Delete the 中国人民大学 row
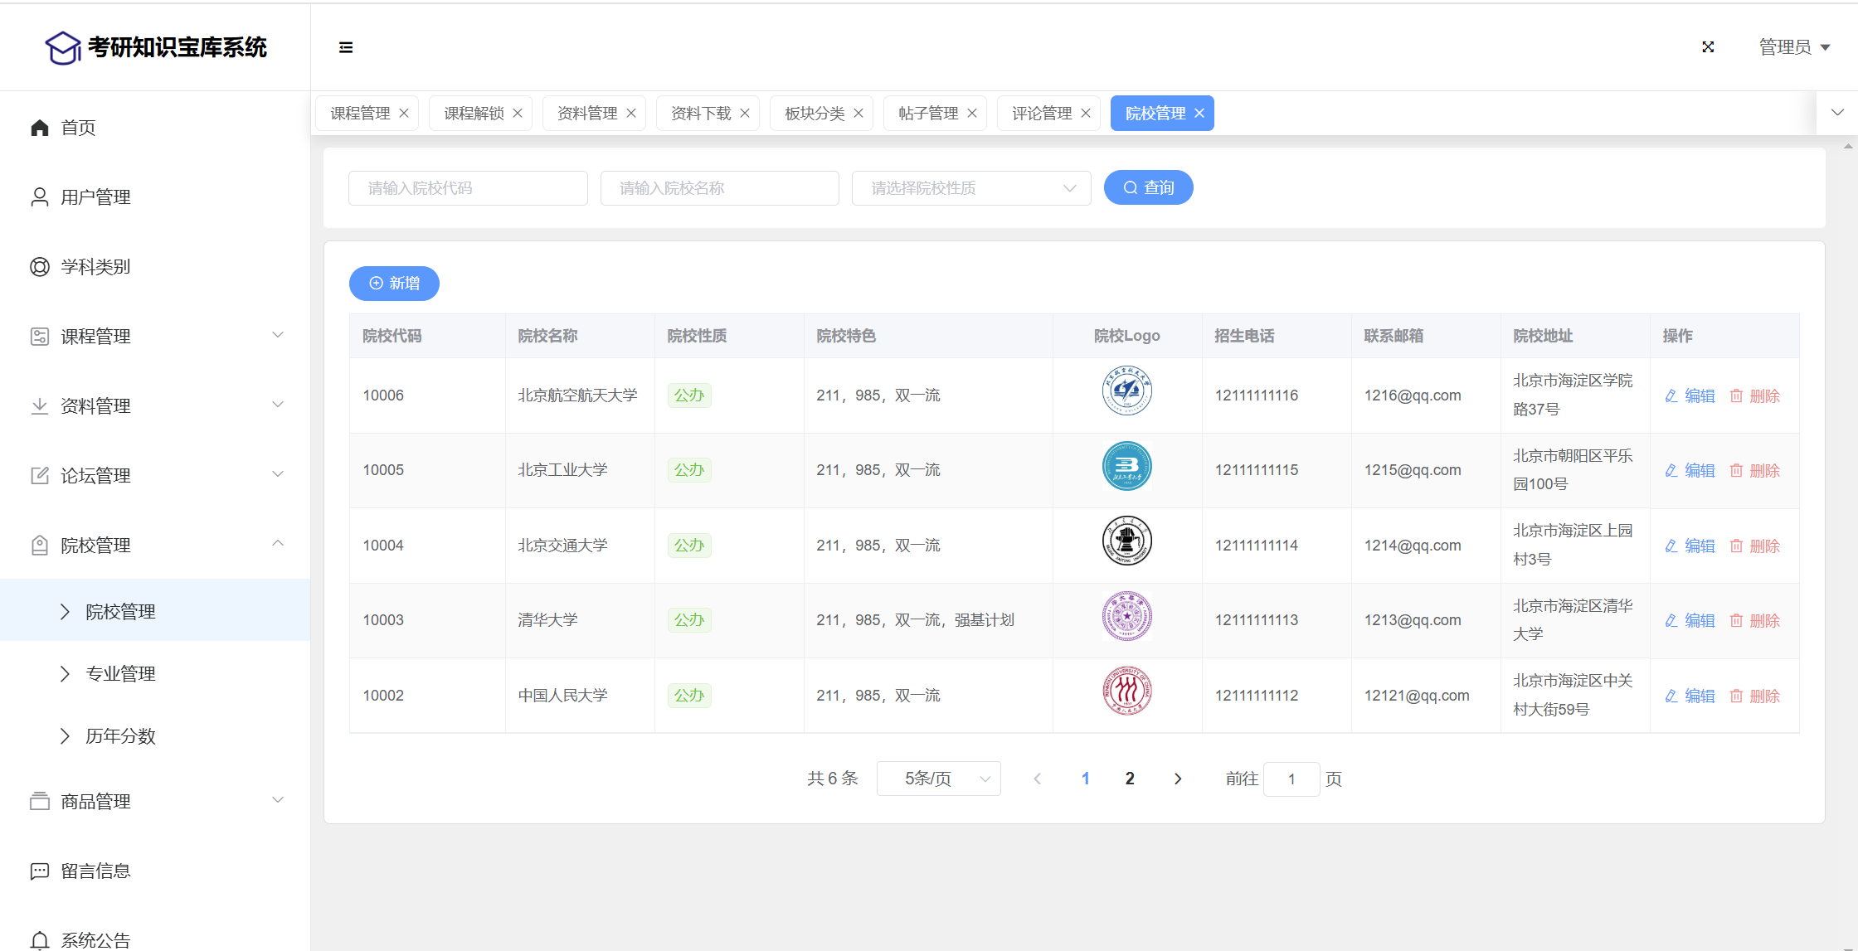The width and height of the screenshot is (1858, 951). (x=1755, y=696)
